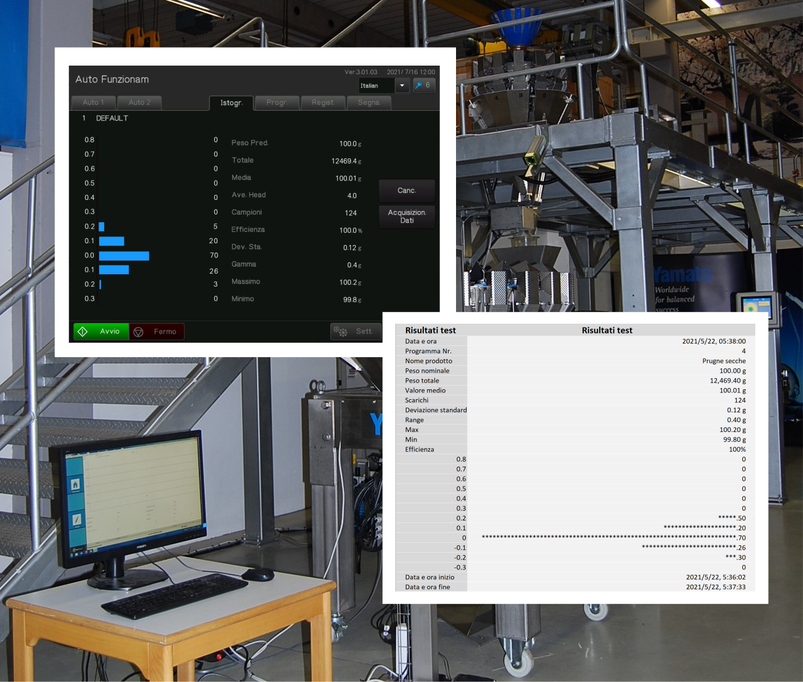Open the Regist. tab
Viewport: 803px width, 682px height.
coord(323,103)
